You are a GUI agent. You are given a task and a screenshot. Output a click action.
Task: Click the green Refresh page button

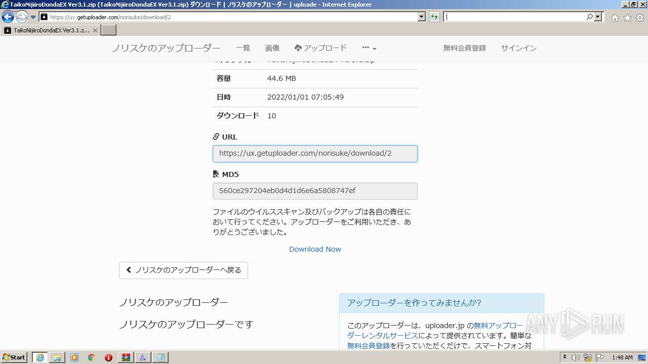pos(434,17)
